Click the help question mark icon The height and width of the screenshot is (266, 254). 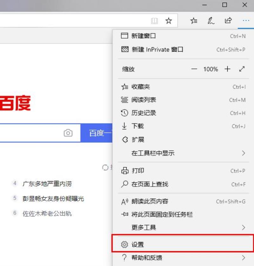tap(124, 257)
